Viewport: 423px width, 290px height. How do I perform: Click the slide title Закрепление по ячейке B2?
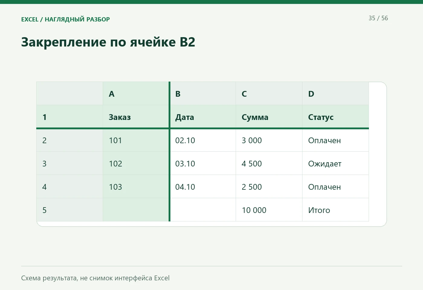pos(108,42)
